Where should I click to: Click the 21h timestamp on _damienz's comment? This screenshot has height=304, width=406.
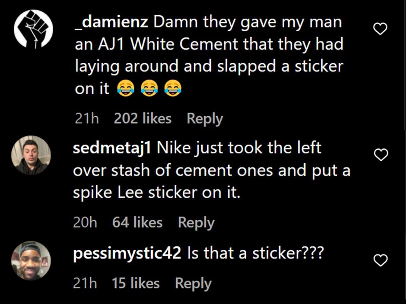tap(87, 119)
